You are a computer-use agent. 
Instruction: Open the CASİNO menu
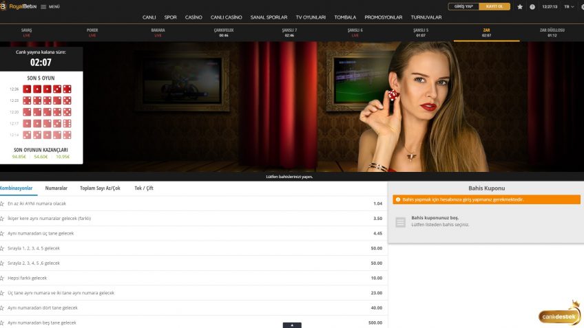pyautogui.click(x=194, y=17)
